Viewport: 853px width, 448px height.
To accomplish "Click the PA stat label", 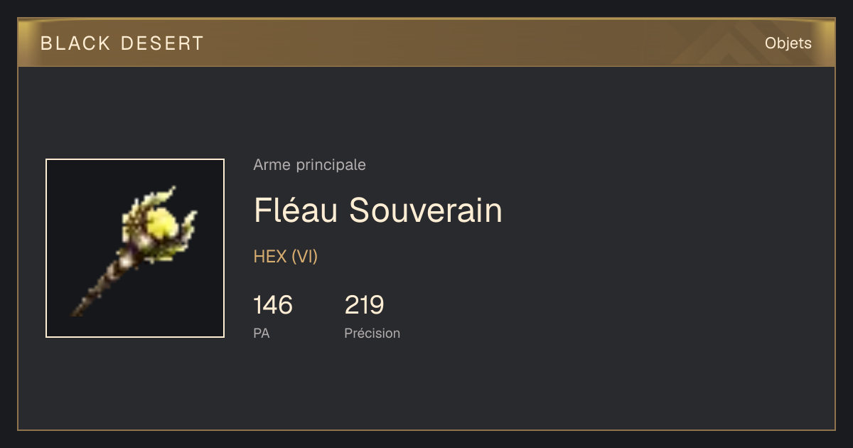I will click(x=261, y=333).
